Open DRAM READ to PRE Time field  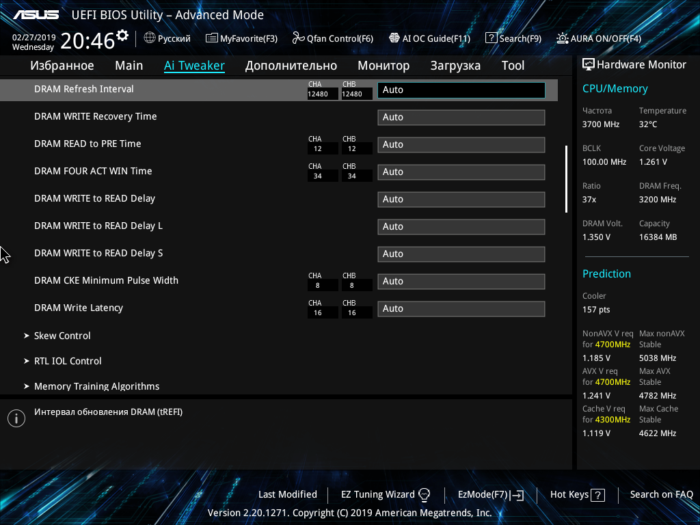(461, 145)
